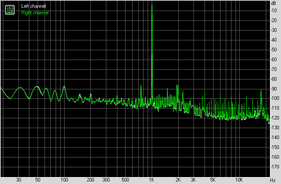The image size is (281, 184).
Task: Click the "-150" dB axis label
Action: (275, 147)
